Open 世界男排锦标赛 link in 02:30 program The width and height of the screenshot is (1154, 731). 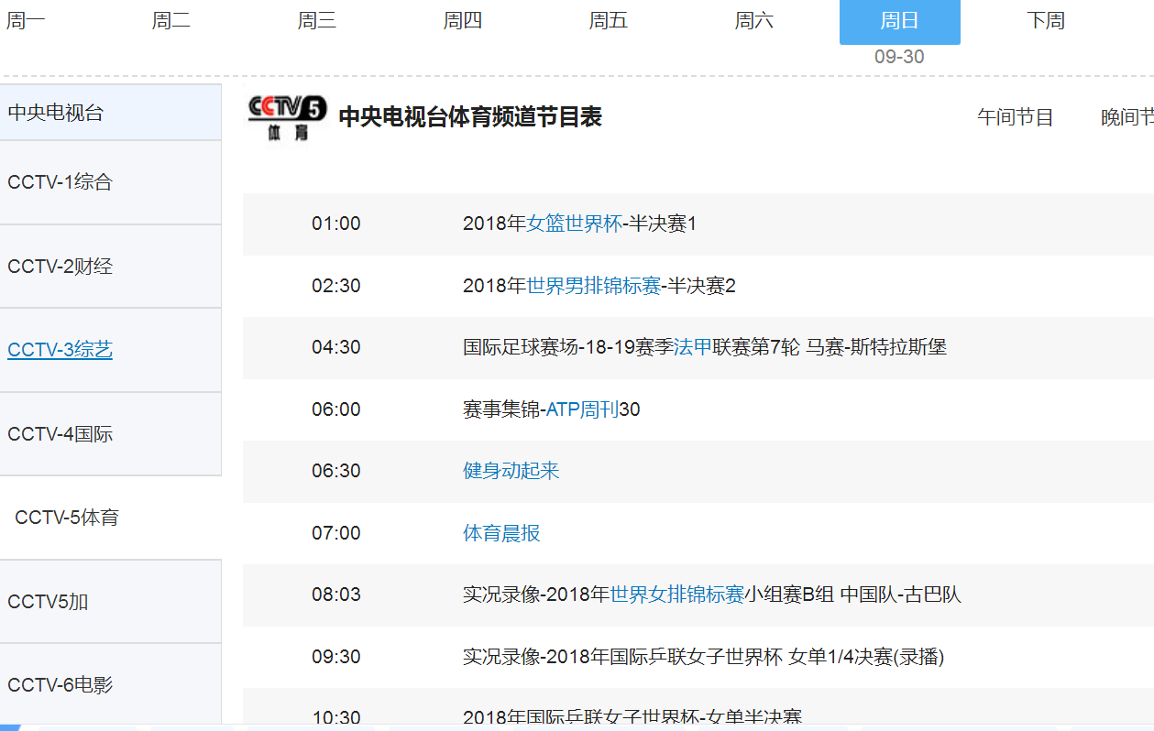pos(594,286)
